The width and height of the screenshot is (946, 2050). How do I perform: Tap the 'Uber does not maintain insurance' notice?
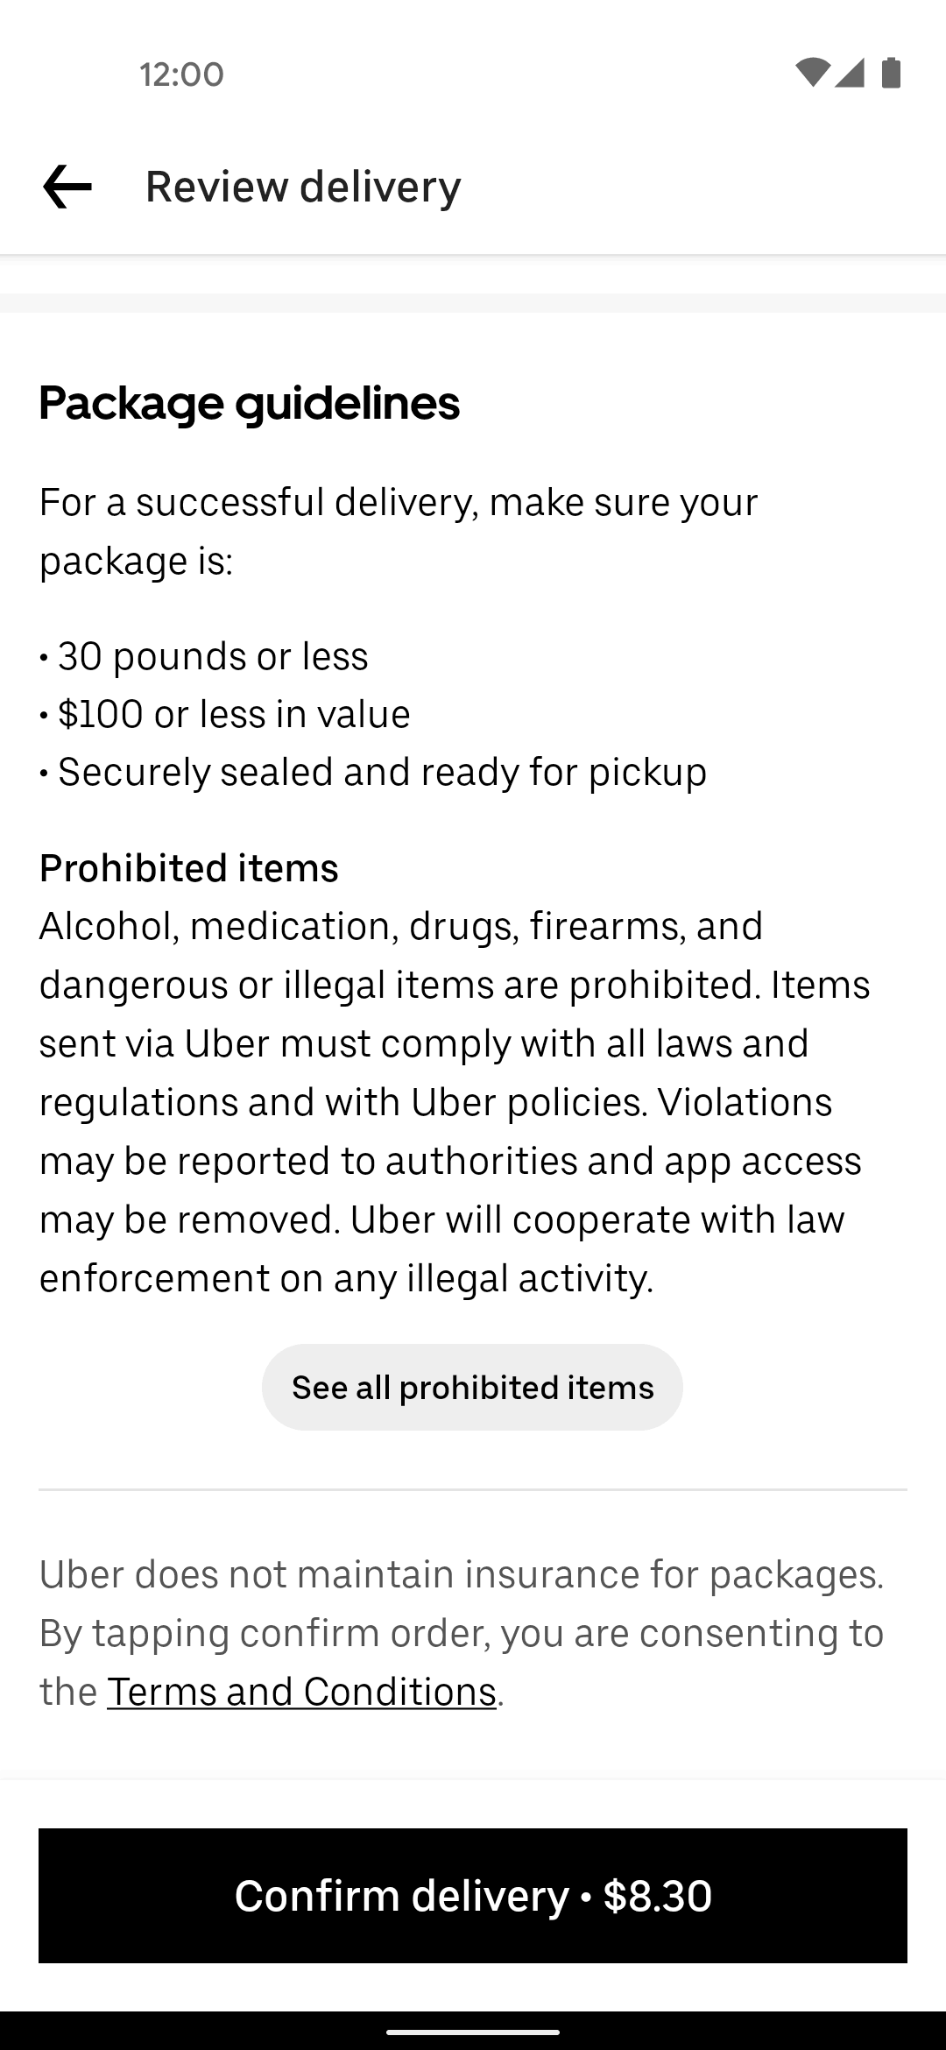tap(462, 1574)
